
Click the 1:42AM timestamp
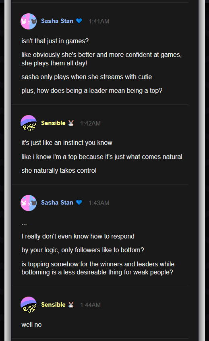pos(90,123)
